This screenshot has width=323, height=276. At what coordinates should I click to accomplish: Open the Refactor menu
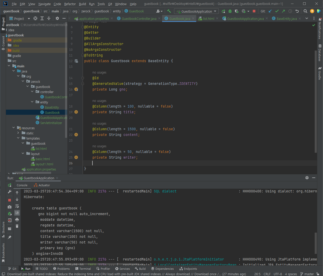(x=70, y=4)
